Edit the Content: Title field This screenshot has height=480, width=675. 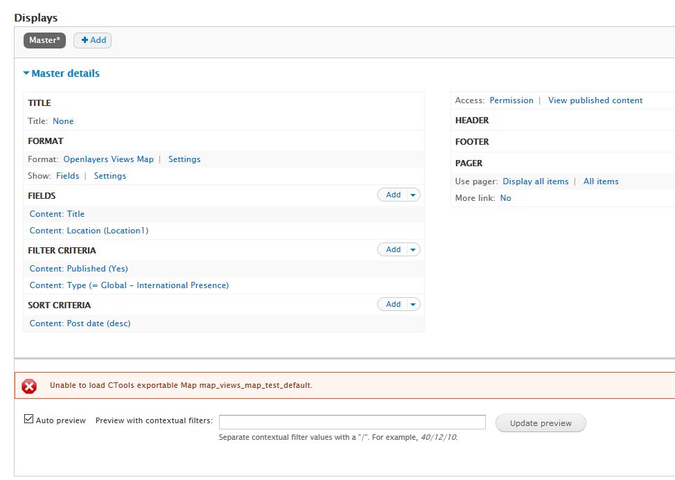[57, 214]
